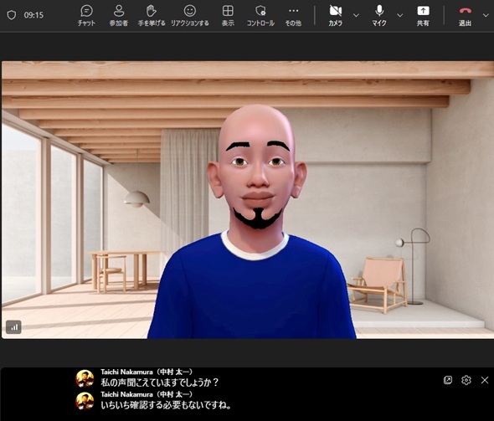The width and height of the screenshot is (494, 421).
Task: Share your screen with 共有
Action: point(423,15)
